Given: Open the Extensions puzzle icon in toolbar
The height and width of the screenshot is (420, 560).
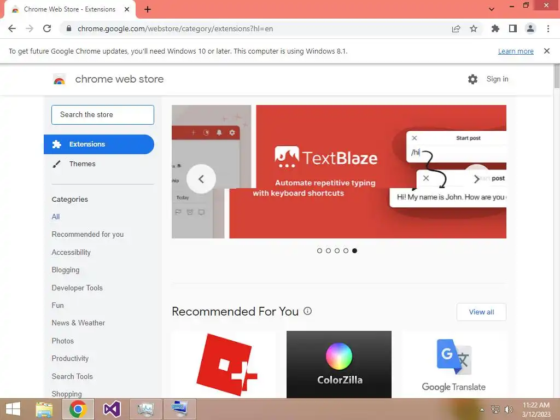Looking at the screenshot, I should point(495,28).
